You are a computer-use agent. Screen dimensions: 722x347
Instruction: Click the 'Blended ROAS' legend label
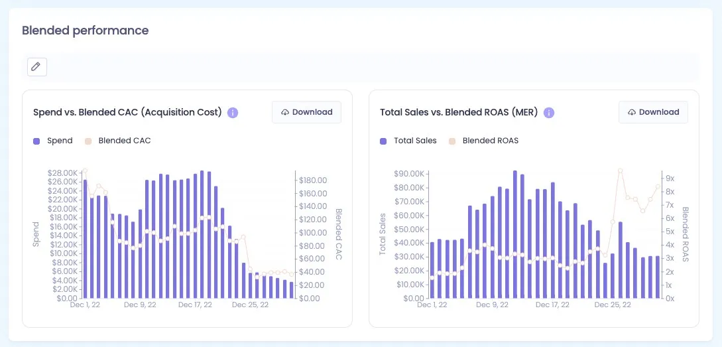491,141
